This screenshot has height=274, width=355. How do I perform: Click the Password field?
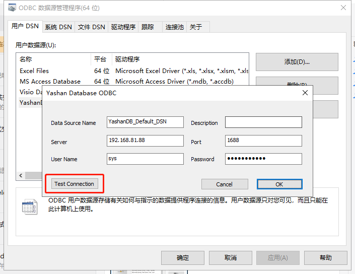coord(263,159)
